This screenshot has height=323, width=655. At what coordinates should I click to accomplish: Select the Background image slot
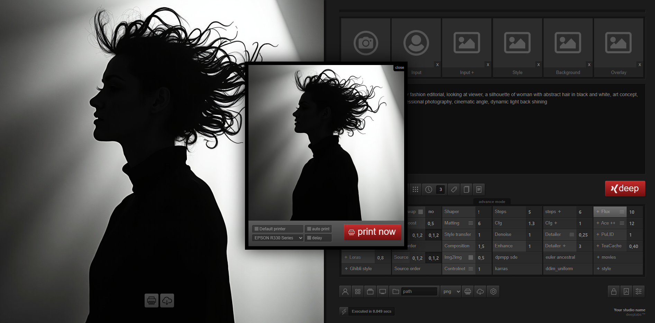click(568, 43)
